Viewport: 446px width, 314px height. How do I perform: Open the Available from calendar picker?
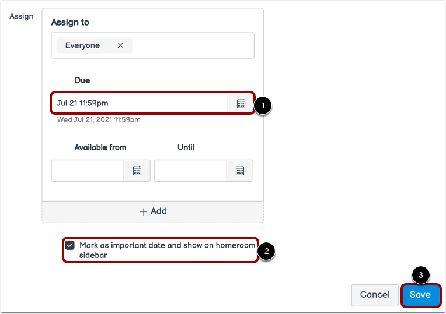pyautogui.click(x=137, y=171)
